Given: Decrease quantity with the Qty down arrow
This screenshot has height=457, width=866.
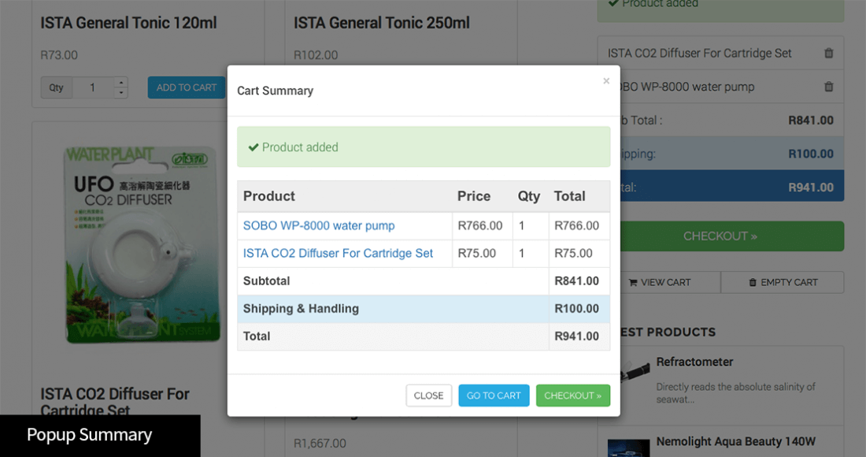Looking at the screenshot, I should (x=120, y=93).
